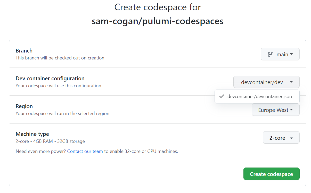Click the sam-cogan/pulumi-codespaces repository title

click(158, 21)
